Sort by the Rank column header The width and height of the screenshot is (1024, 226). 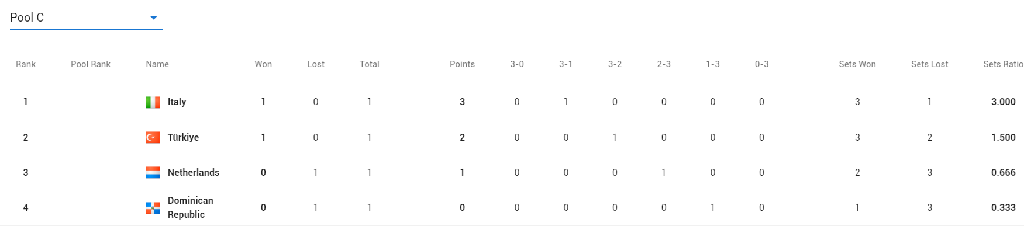[x=26, y=64]
